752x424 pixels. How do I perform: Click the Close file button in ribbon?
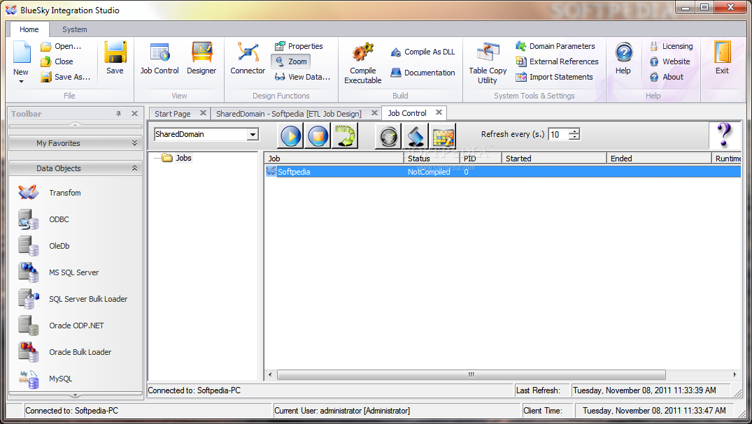click(x=57, y=61)
